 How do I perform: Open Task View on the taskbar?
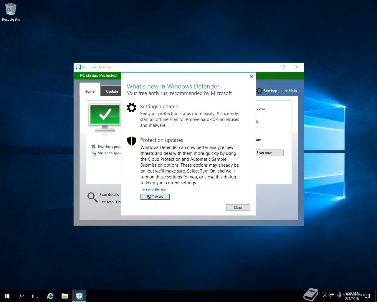pyautogui.click(x=35, y=296)
